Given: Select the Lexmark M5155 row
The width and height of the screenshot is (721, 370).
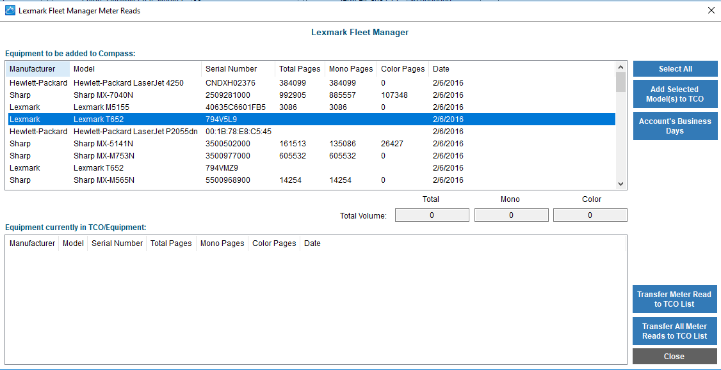Looking at the screenshot, I should click(x=312, y=107).
